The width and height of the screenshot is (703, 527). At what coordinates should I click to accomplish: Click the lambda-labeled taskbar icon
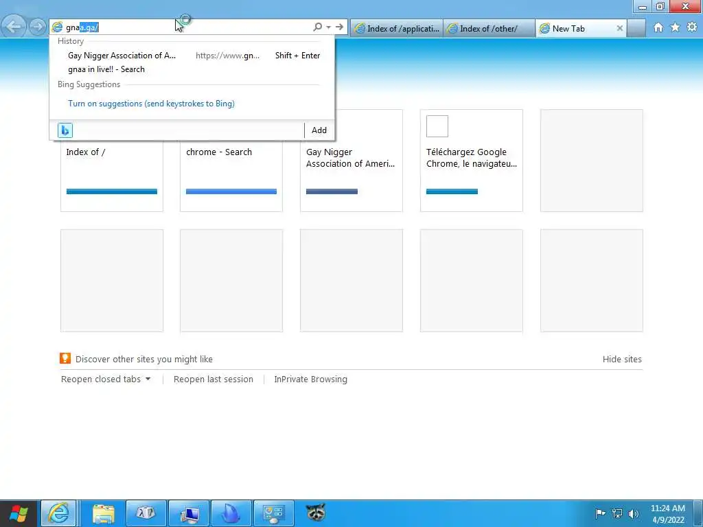tap(146, 513)
